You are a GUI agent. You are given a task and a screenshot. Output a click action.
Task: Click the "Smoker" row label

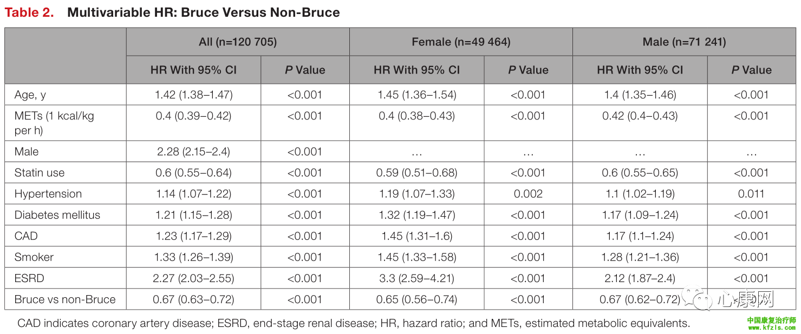point(34,257)
